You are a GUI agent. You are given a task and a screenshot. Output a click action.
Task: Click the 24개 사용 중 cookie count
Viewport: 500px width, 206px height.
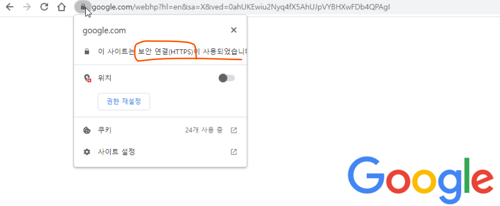[x=204, y=130]
